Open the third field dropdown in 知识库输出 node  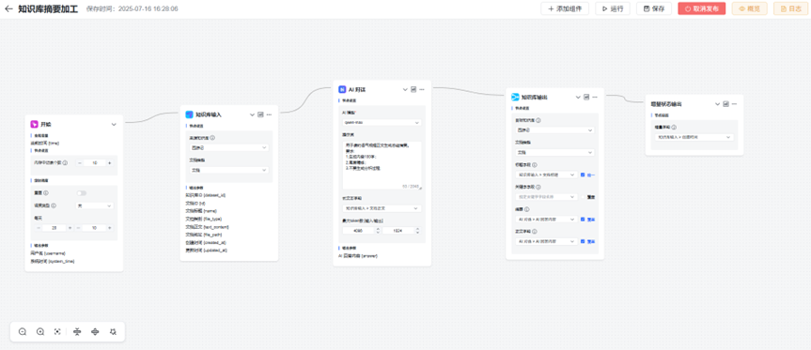546,175
